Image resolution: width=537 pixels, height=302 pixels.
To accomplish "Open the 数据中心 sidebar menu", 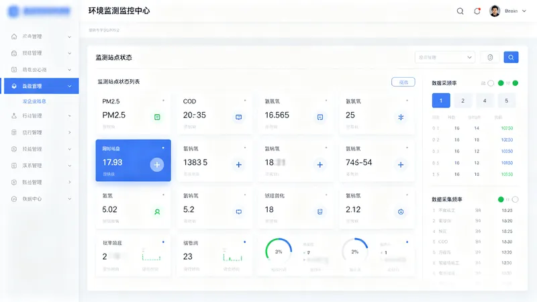I will click(41, 199).
